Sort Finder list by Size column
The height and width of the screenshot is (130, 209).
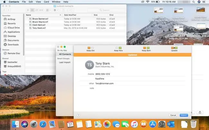pyautogui.click(x=100, y=15)
